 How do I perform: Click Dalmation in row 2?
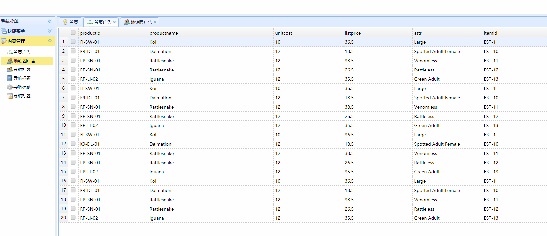coord(160,51)
